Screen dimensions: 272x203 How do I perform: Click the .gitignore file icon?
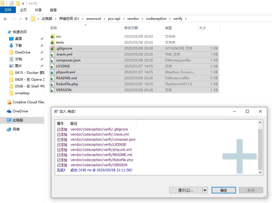tap(52, 48)
